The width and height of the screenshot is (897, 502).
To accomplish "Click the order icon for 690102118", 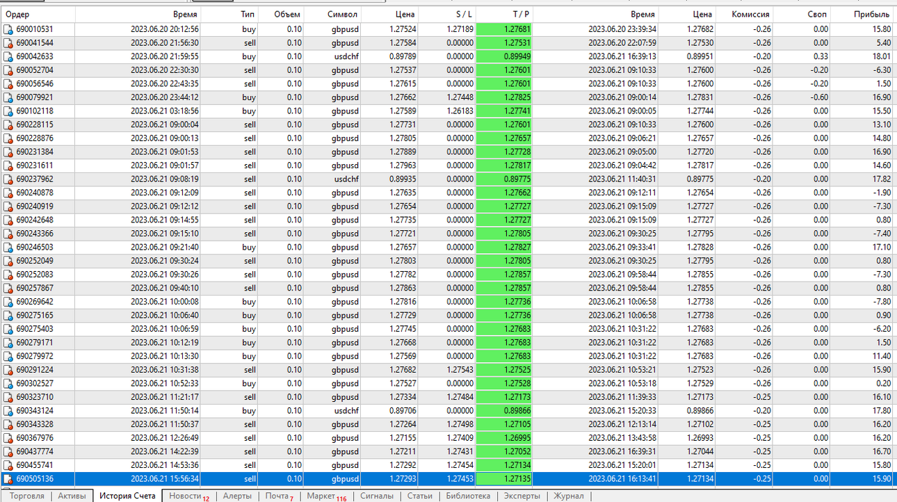I will tap(8, 111).
